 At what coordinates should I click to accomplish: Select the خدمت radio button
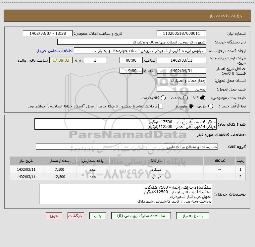(185, 98)
